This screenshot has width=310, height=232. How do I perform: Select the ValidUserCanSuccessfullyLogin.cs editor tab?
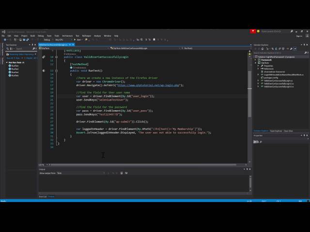point(53,45)
